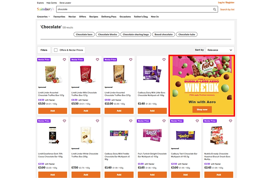This screenshot has height=178, width=274.
Task: Favourite the Lindt Lindor Milk Chocolate Truffles
Action: [x=97, y=60]
